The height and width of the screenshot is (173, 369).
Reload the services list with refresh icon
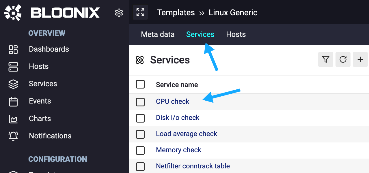(343, 59)
